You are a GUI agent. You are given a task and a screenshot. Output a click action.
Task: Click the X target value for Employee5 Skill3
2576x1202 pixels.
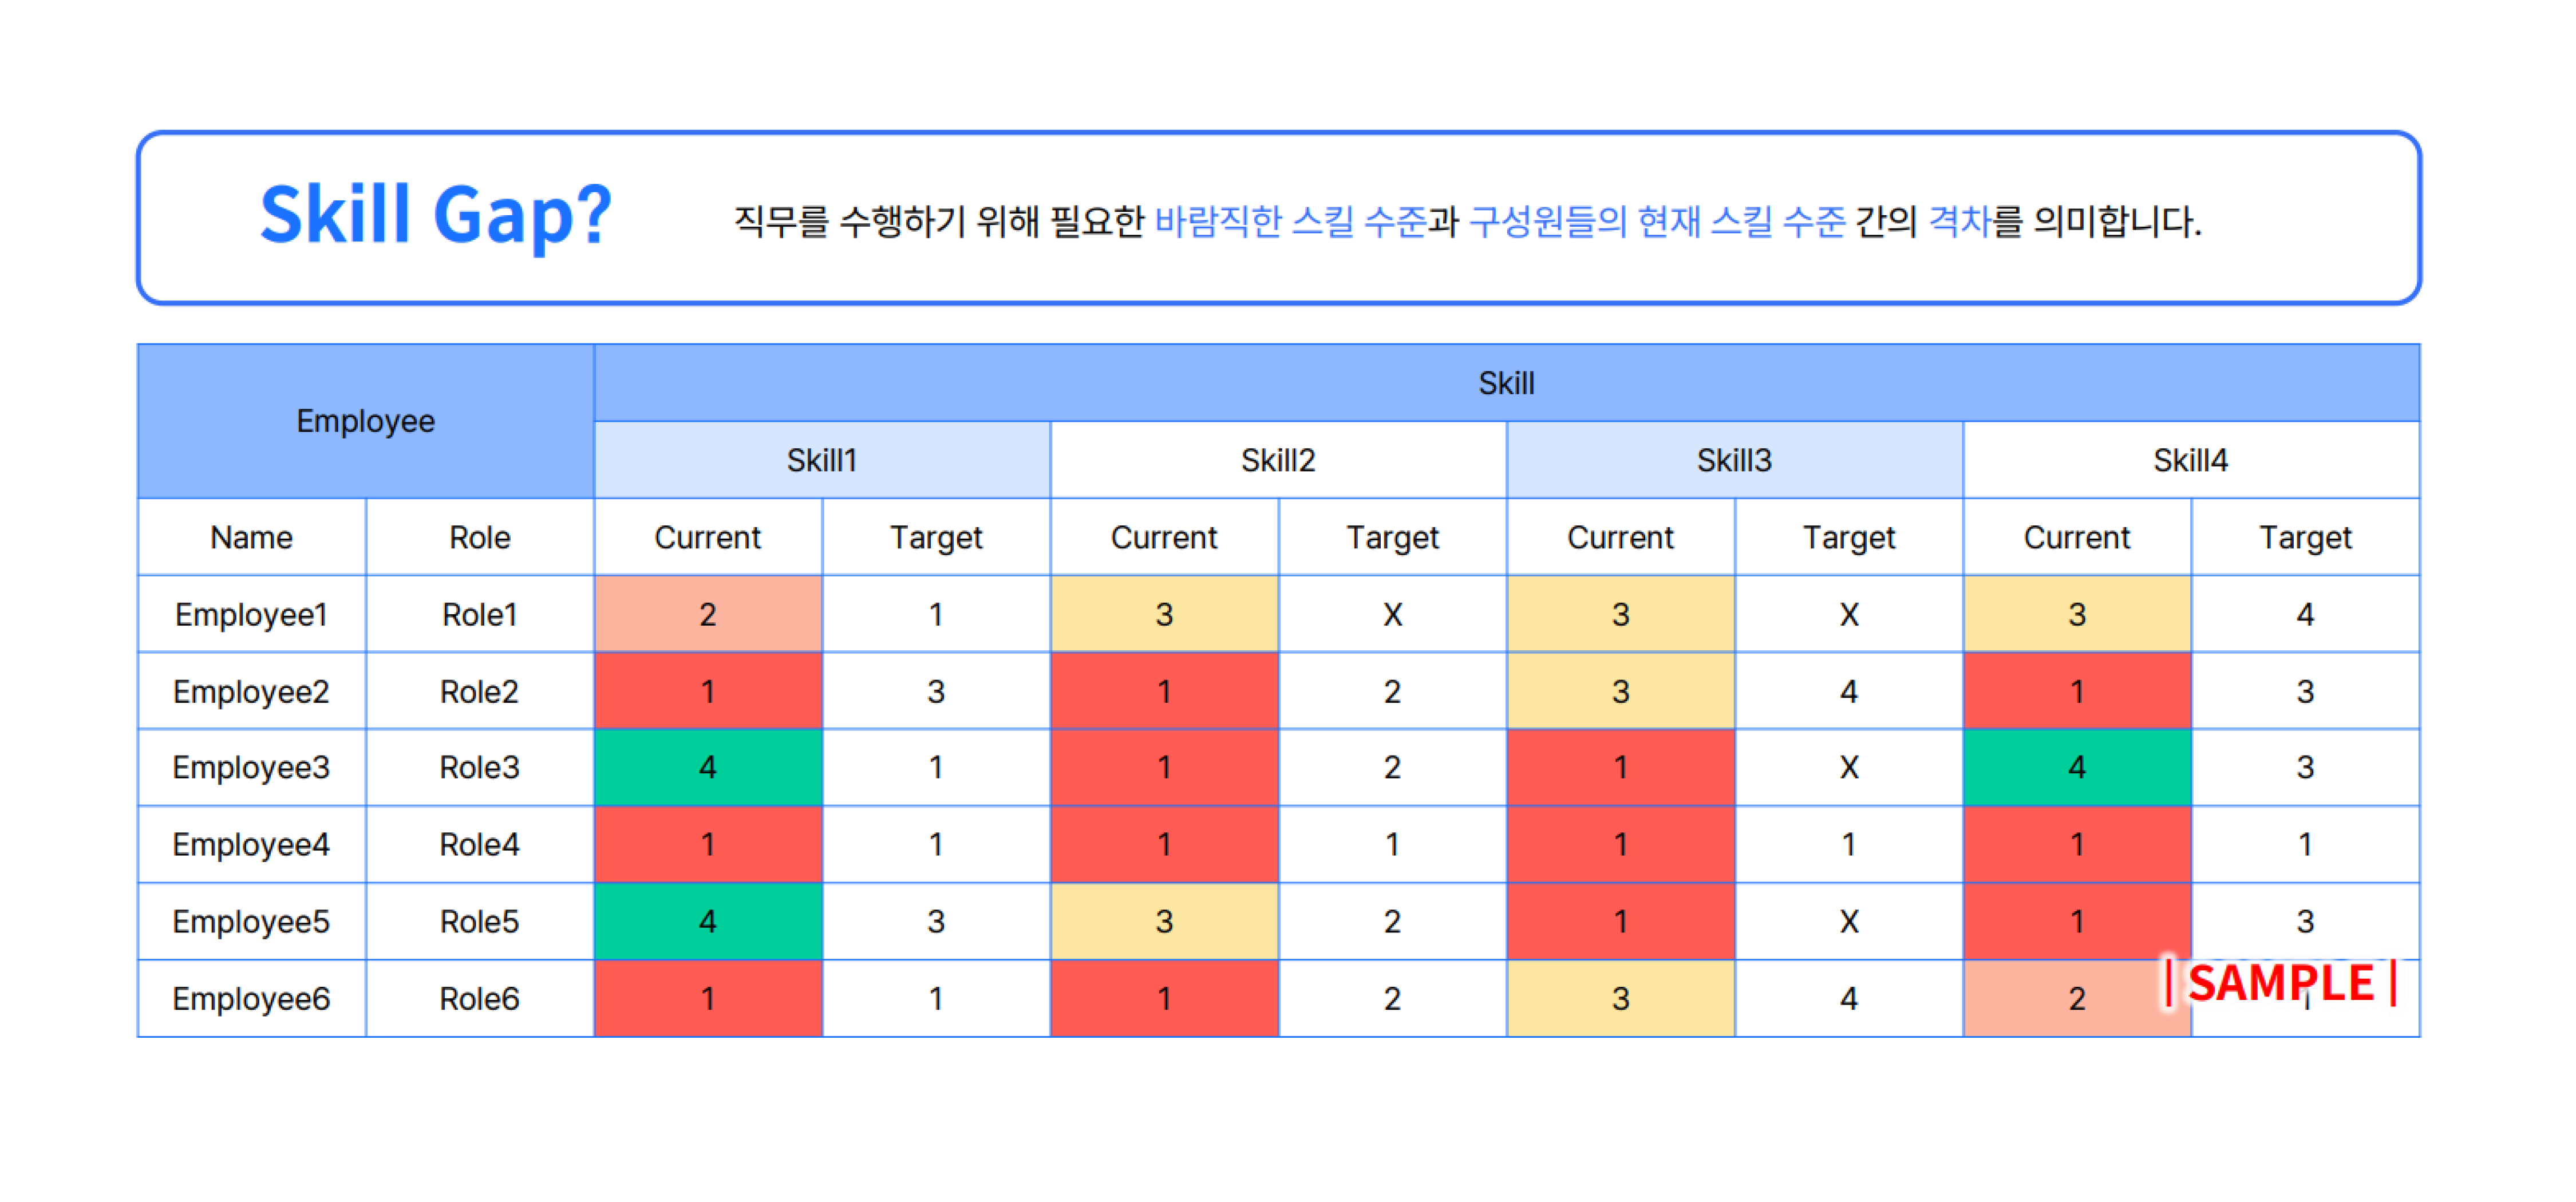pyautogui.click(x=1848, y=921)
